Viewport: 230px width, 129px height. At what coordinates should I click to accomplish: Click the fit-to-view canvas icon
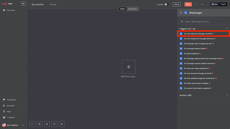coord(32,124)
